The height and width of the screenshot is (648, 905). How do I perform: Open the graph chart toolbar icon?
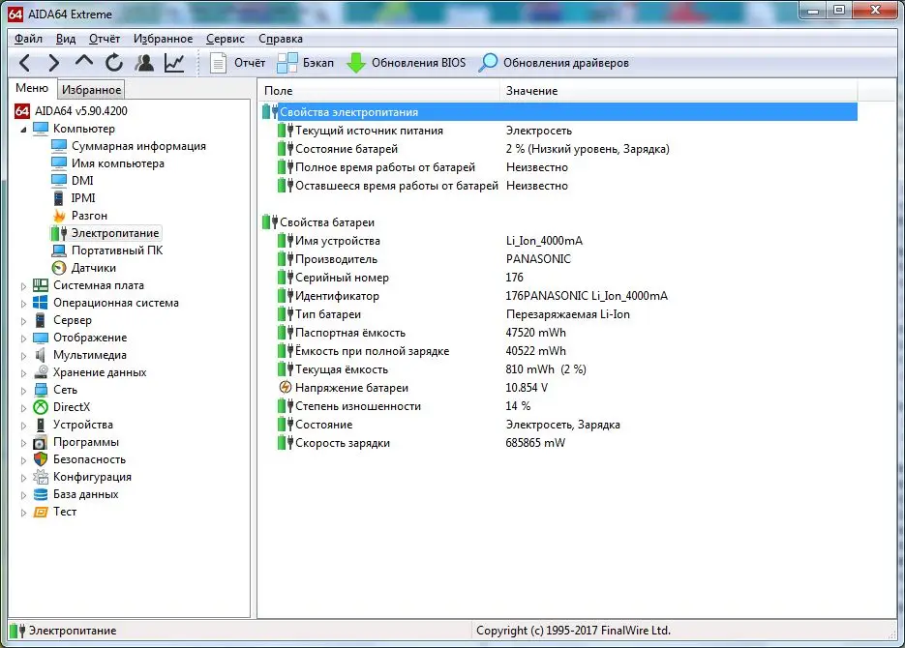(x=174, y=62)
